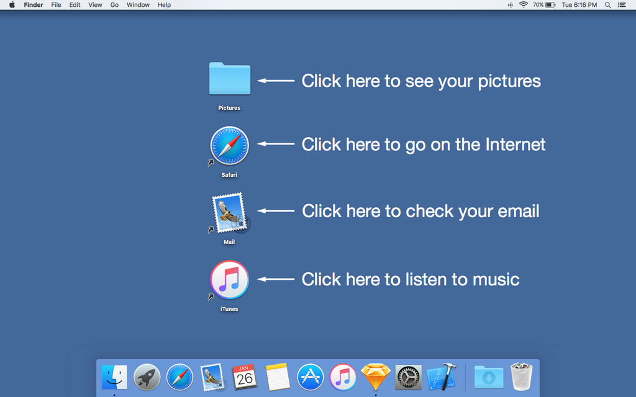Launch Safari compass from the Dock
The height and width of the screenshot is (397, 636).
click(x=179, y=377)
